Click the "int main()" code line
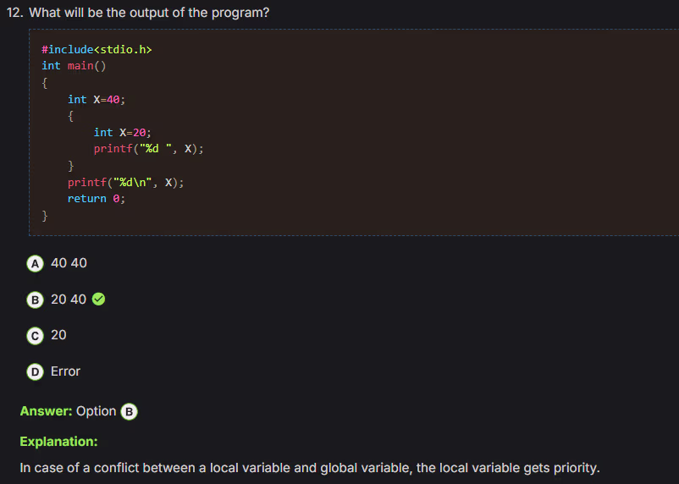The width and height of the screenshot is (679, 484). tap(74, 66)
